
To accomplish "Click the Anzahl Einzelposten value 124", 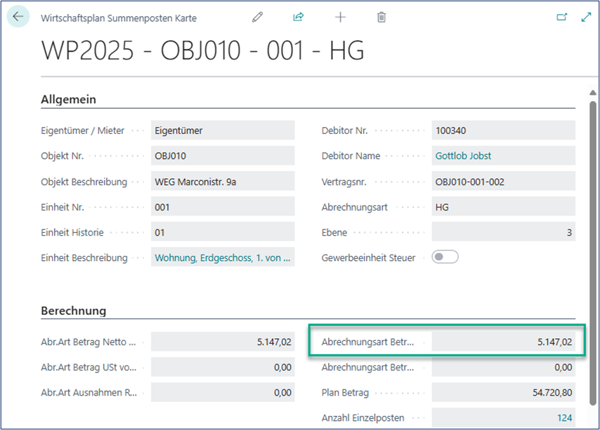I will click(x=564, y=418).
